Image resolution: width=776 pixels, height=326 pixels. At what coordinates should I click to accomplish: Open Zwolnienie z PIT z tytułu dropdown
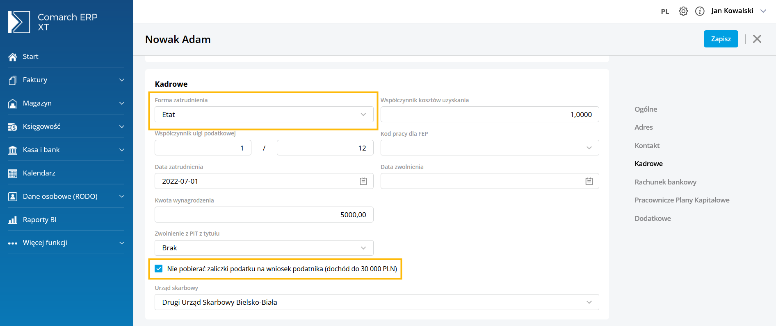(x=264, y=248)
